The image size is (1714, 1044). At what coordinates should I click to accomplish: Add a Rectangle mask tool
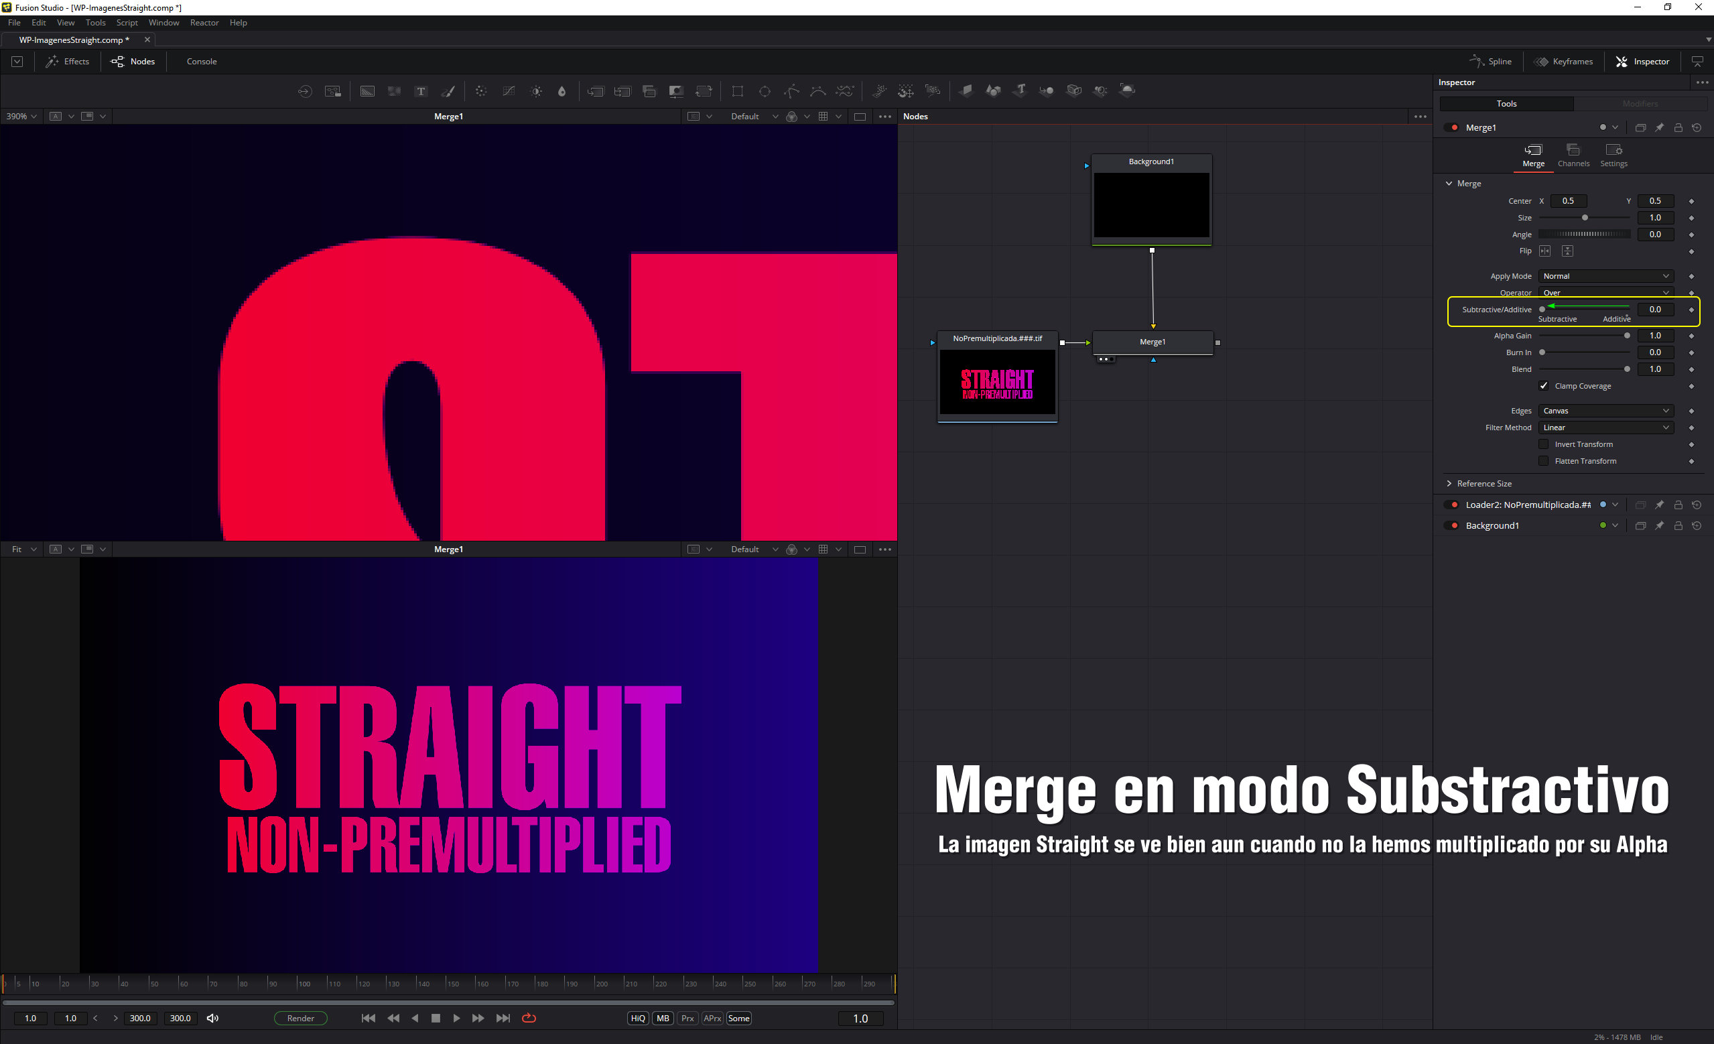coord(737,91)
